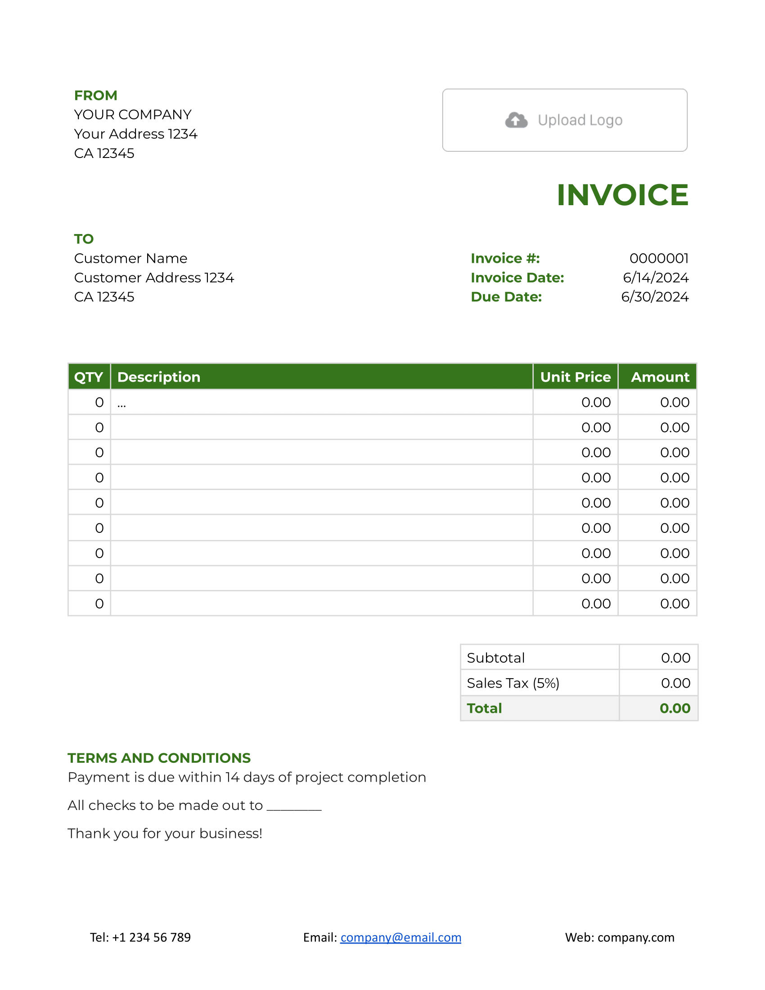Click the Sales Tax (5%) label

point(513,684)
